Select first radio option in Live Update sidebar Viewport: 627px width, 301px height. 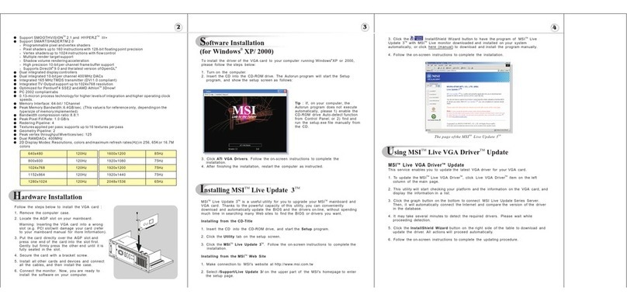[428, 91]
